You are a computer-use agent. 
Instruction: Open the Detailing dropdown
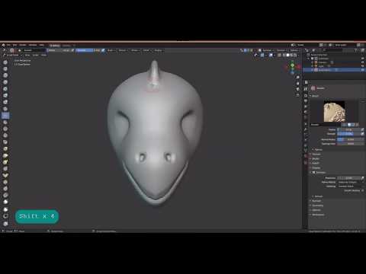pyautogui.click(x=351, y=186)
